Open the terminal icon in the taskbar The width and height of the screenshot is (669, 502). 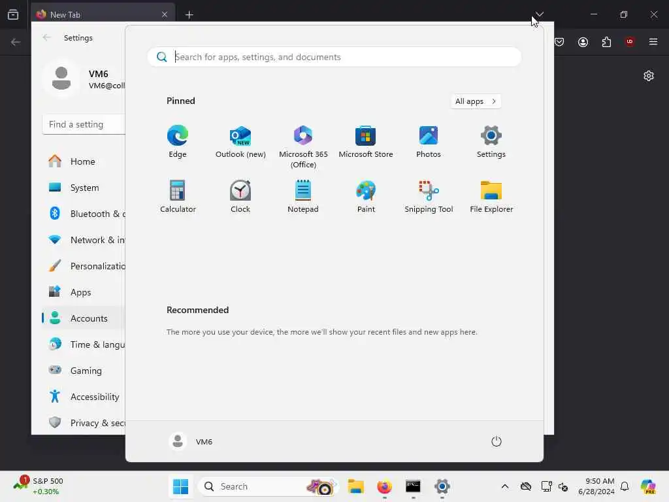(413, 486)
